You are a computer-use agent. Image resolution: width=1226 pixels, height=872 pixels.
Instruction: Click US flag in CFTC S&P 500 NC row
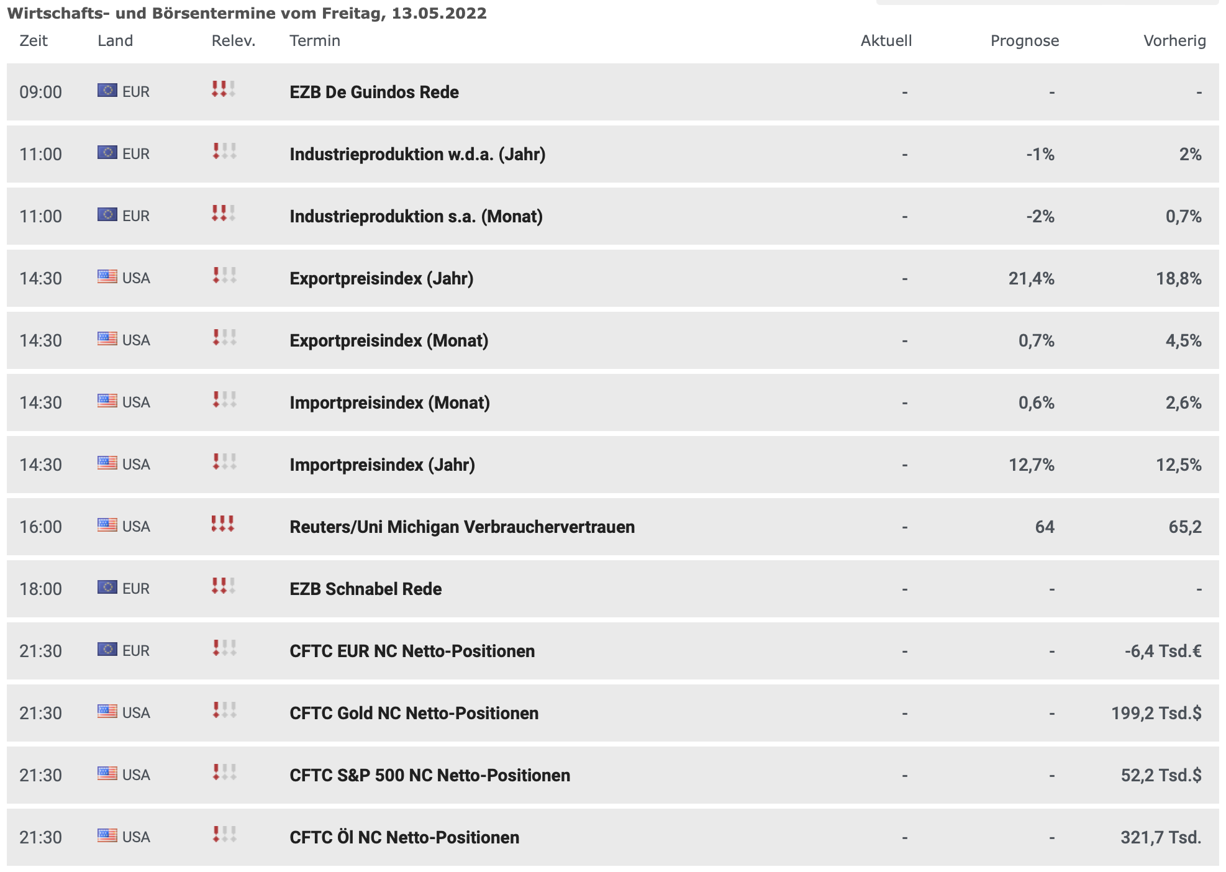coord(107,774)
